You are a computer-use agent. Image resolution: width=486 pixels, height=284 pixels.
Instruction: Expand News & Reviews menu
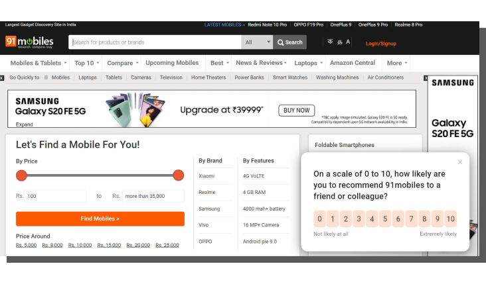[x=261, y=63]
